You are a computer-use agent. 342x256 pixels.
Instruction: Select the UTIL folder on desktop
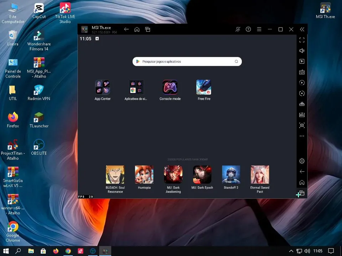13,93
